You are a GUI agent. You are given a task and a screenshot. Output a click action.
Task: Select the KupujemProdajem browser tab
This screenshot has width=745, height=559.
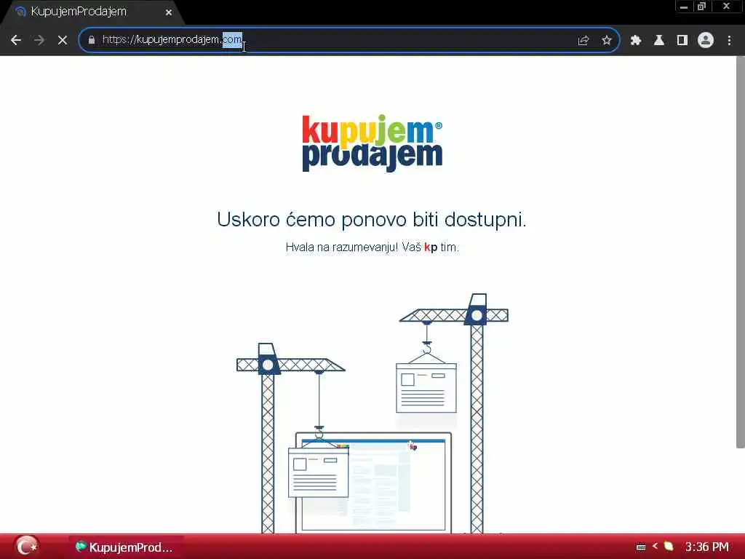(92, 12)
